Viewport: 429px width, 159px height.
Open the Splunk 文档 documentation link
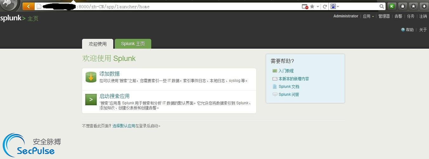pos(289,87)
